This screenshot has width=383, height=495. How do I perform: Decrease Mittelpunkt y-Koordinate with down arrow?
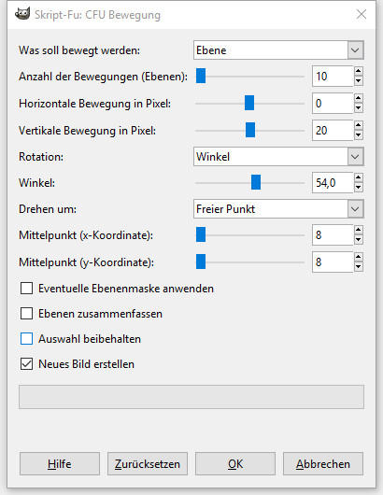coord(358,267)
